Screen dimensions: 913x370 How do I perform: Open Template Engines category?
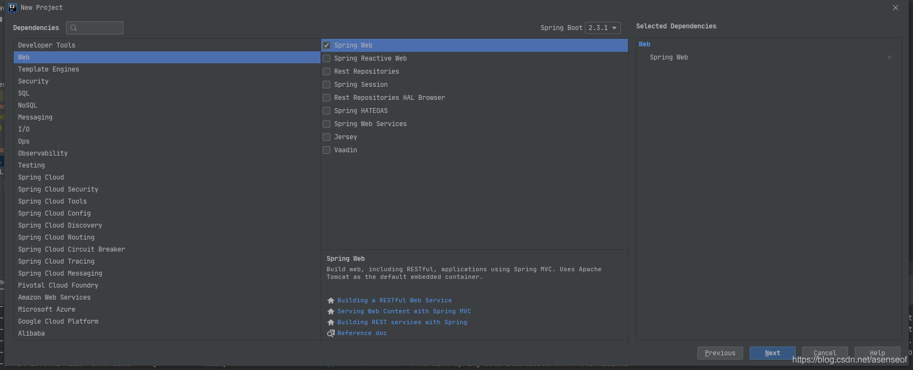[167, 69]
